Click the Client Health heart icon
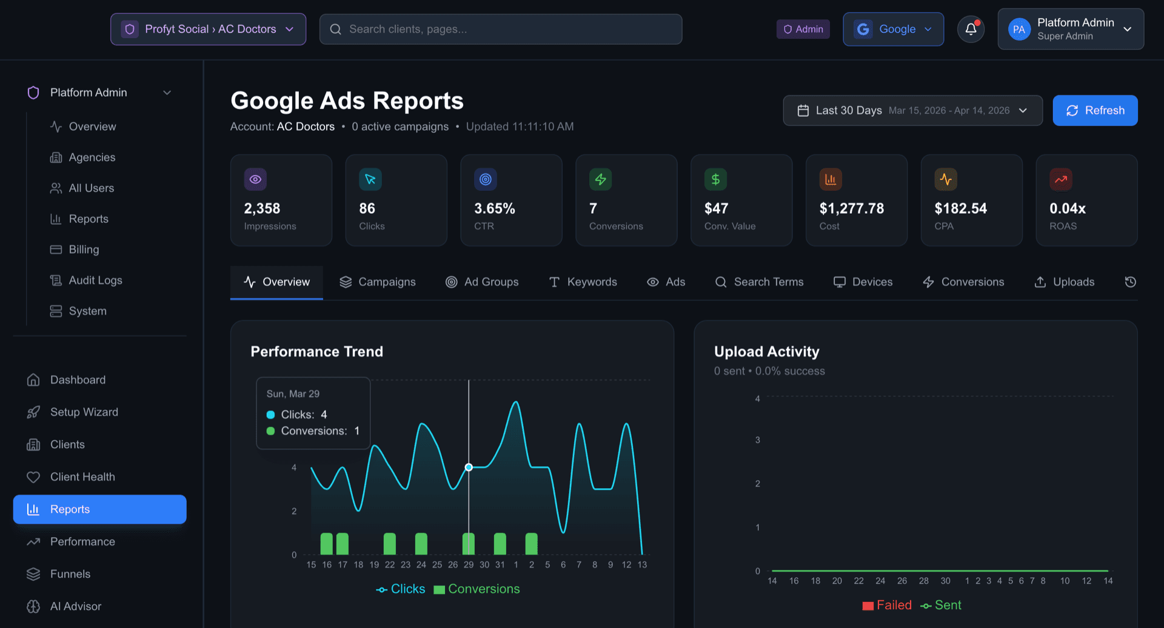Viewport: 1164px width, 628px height. click(x=33, y=477)
